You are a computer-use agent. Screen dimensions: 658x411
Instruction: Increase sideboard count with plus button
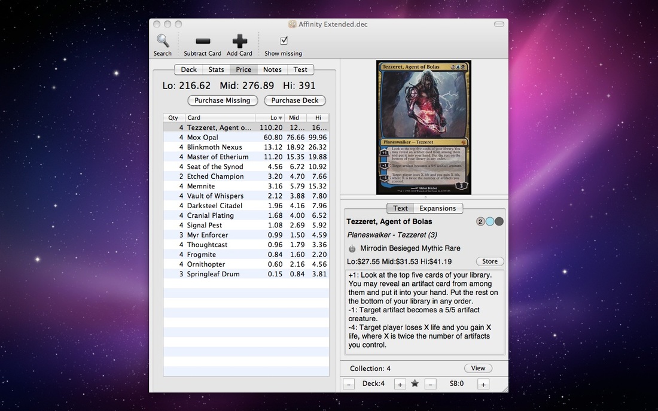click(483, 384)
